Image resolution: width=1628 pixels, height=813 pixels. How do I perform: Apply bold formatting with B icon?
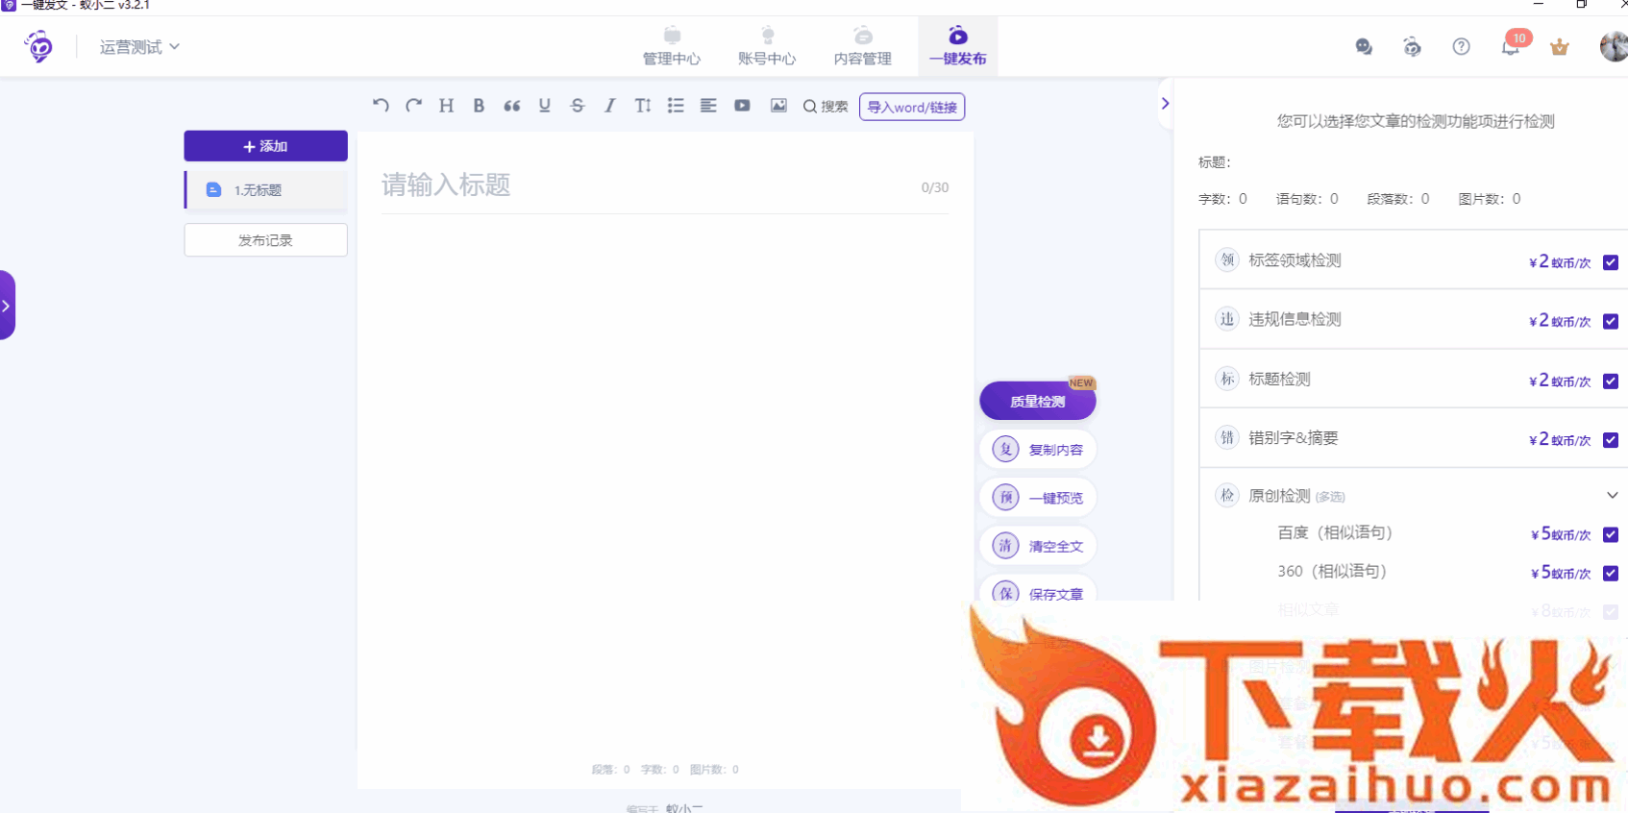pos(479,106)
